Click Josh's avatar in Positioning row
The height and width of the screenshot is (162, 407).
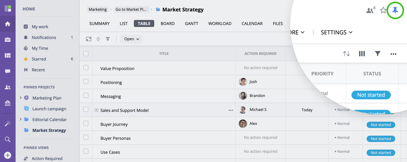(243, 82)
